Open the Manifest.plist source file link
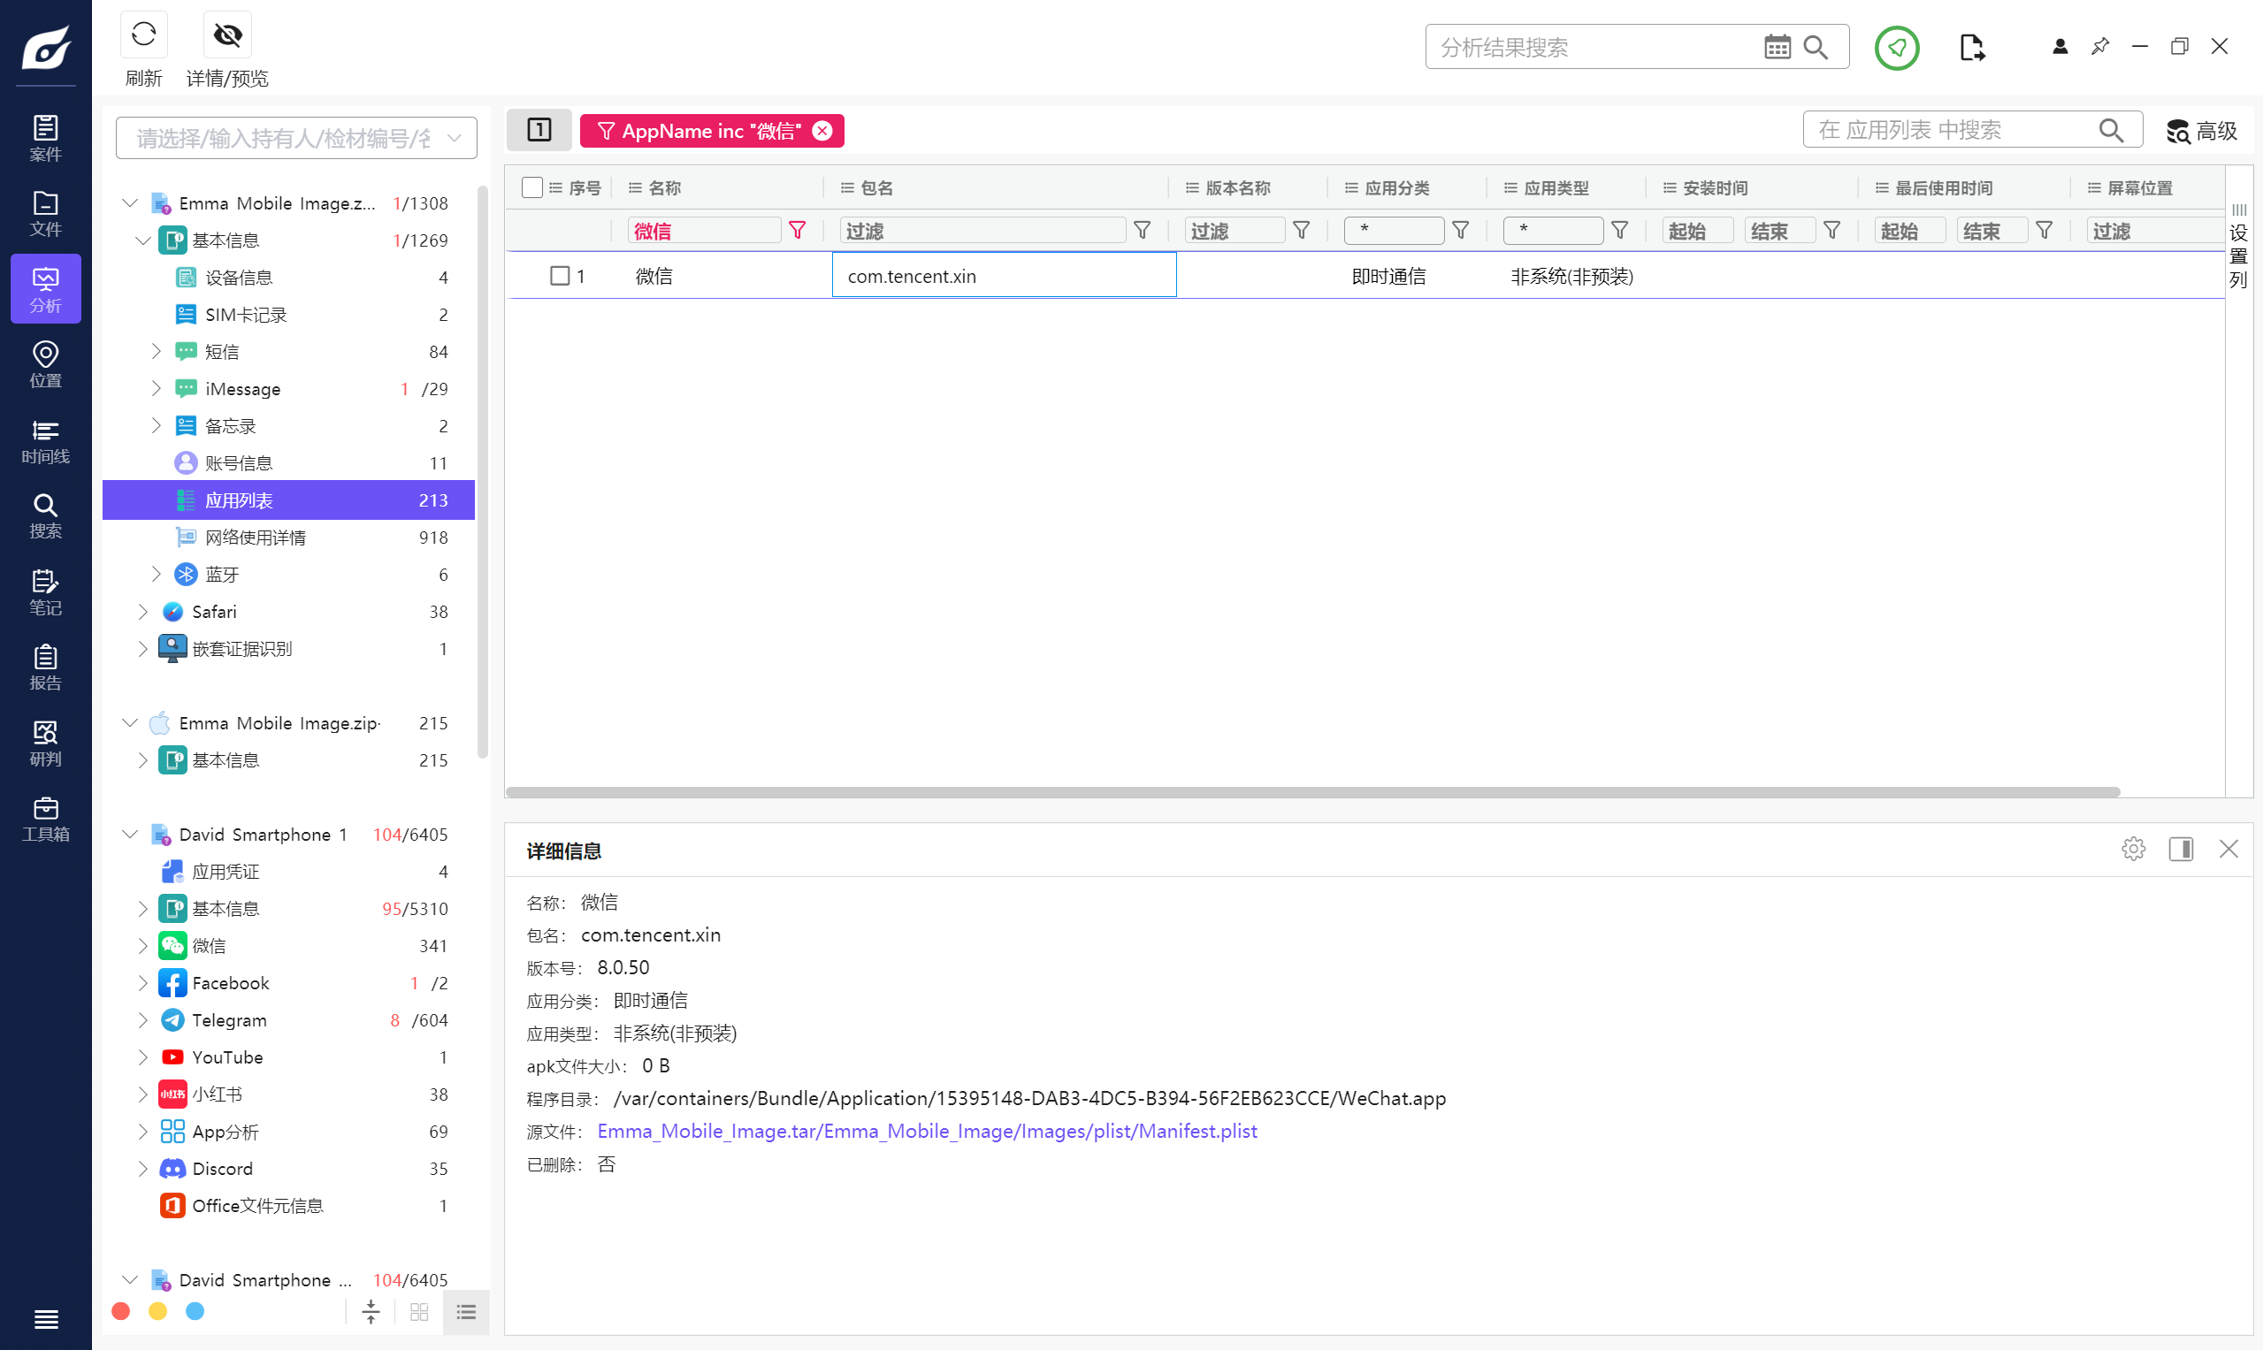The height and width of the screenshot is (1350, 2263). coord(926,1131)
